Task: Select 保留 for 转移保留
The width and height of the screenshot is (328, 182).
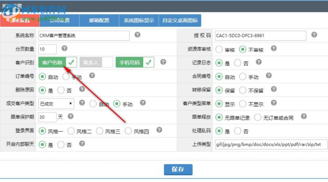Action: 219,90
